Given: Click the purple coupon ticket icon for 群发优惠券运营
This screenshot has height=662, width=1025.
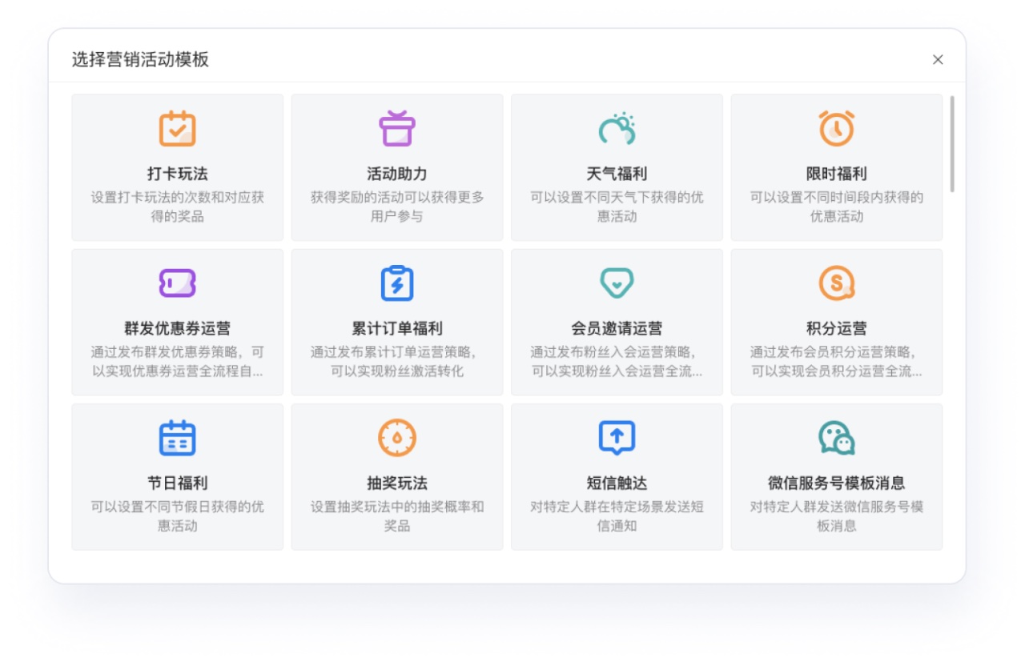Looking at the screenshot, I should 177,283.
